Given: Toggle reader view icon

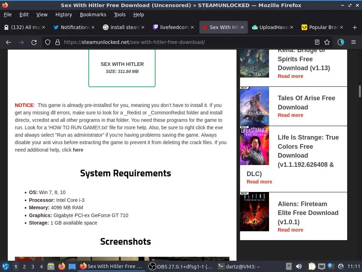Looking at the screenshot, I should tap(317, 42).
